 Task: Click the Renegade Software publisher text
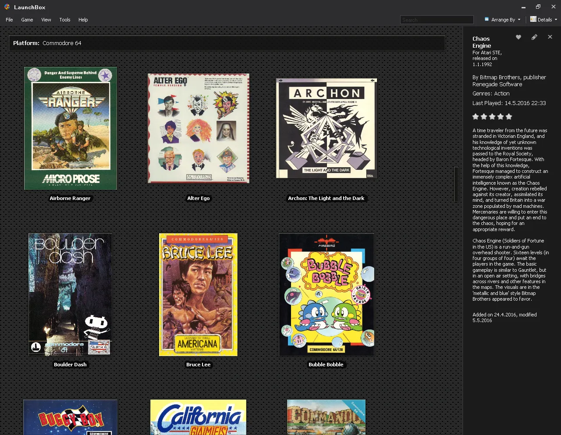click(x=497, y=84)
